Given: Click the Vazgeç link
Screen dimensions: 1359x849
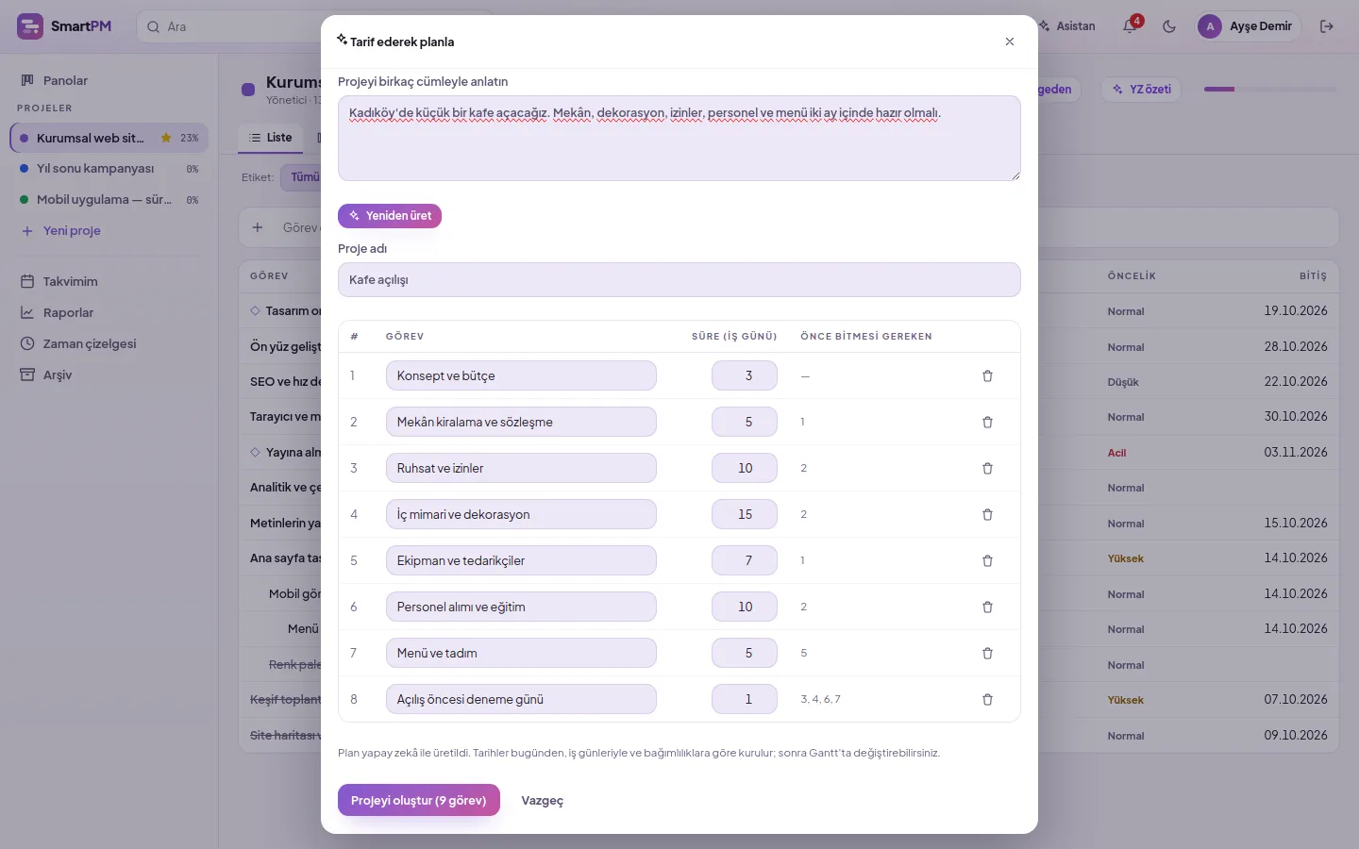Looking at the screenshot, I should click(543, 800).
